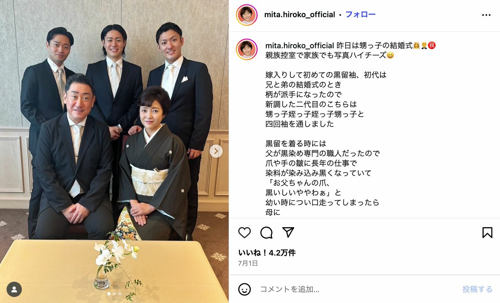
Task: View likes list いいね！4.2万件
Action: pos(267,253)
